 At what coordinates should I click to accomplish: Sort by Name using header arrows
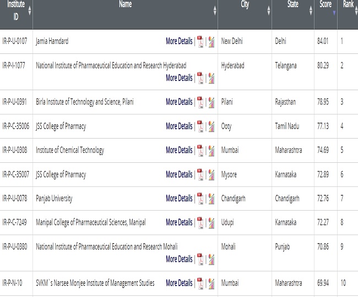tap(215, 10)
